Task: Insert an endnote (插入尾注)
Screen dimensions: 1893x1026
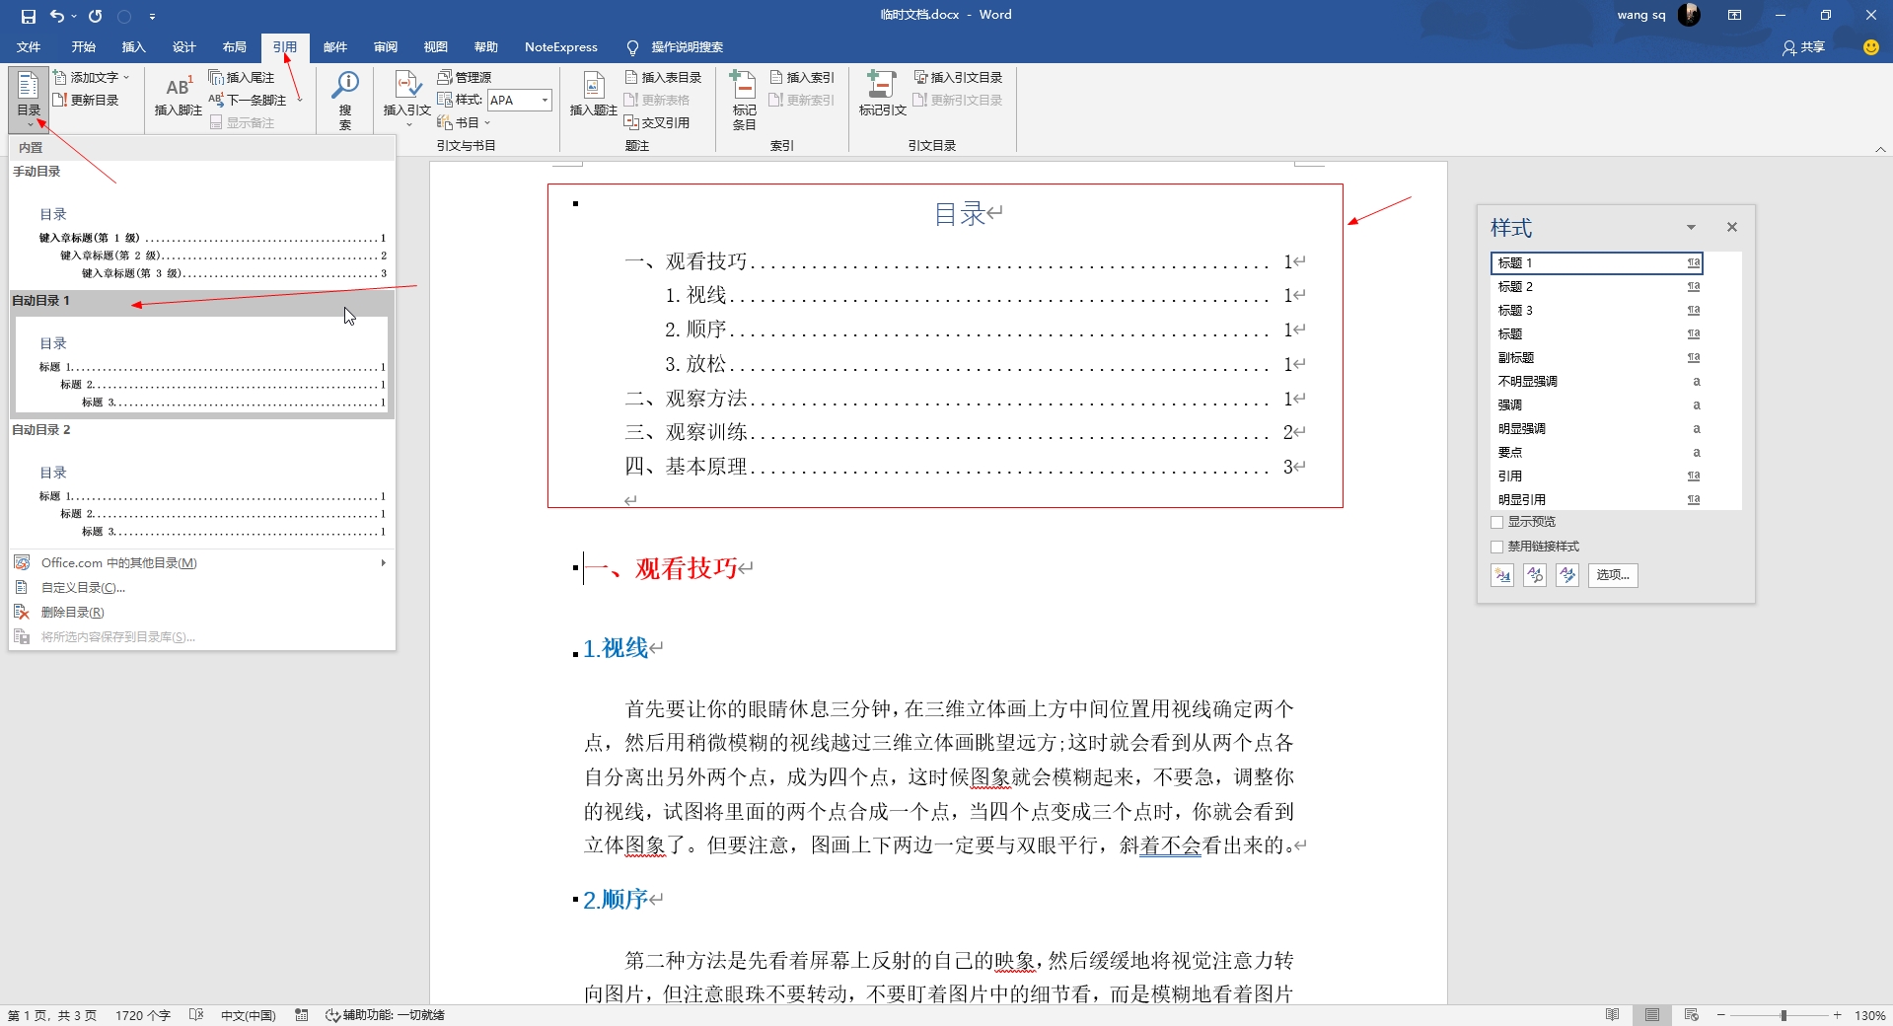Action: 242,77
